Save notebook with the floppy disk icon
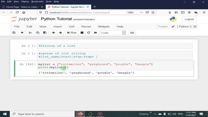The width and height of the screenshot is (208, 117). click(14, 32)
